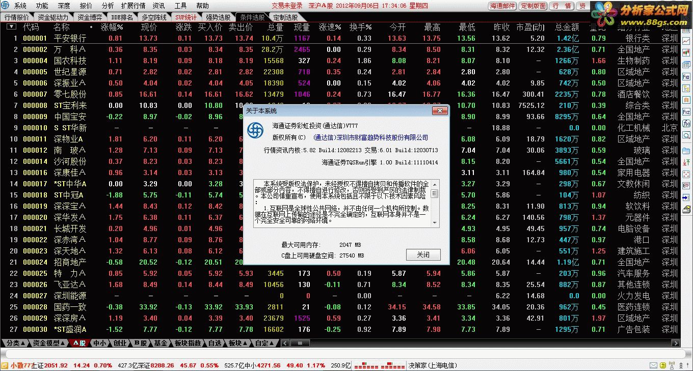Select the 基金 bottom tab
Viewport: 693px width, 371px height.
click(x=161, y=343)
